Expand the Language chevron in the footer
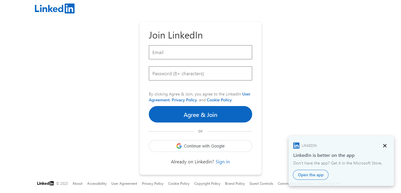 (x=338, y=183)
